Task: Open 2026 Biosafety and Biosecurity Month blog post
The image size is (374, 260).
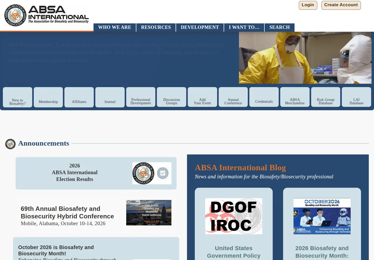Action: [322, 252]
